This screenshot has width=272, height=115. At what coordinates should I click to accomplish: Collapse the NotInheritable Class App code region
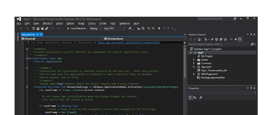[x=27, y=59]
